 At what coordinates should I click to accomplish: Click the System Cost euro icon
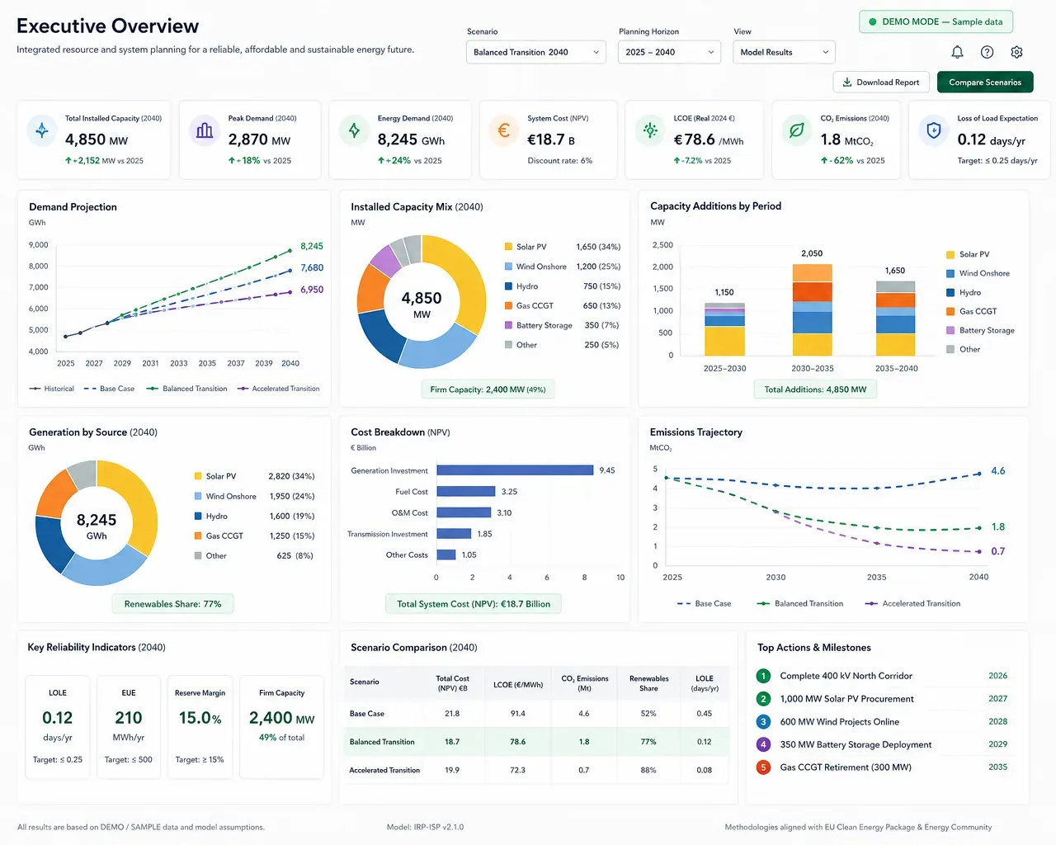click(x=504, y=130)
